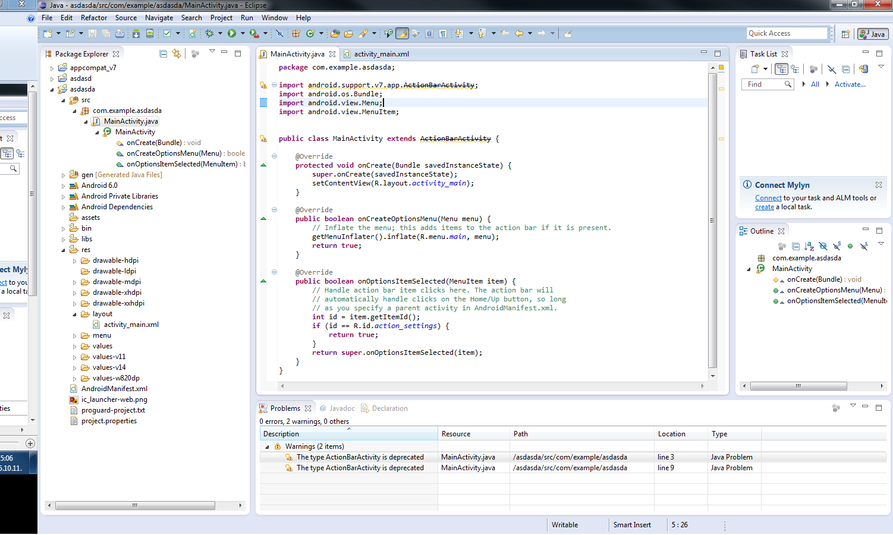Toggle Hide Fields in Outline view
The width and height of the screenshot is (893, 535).
pos(823,246)
